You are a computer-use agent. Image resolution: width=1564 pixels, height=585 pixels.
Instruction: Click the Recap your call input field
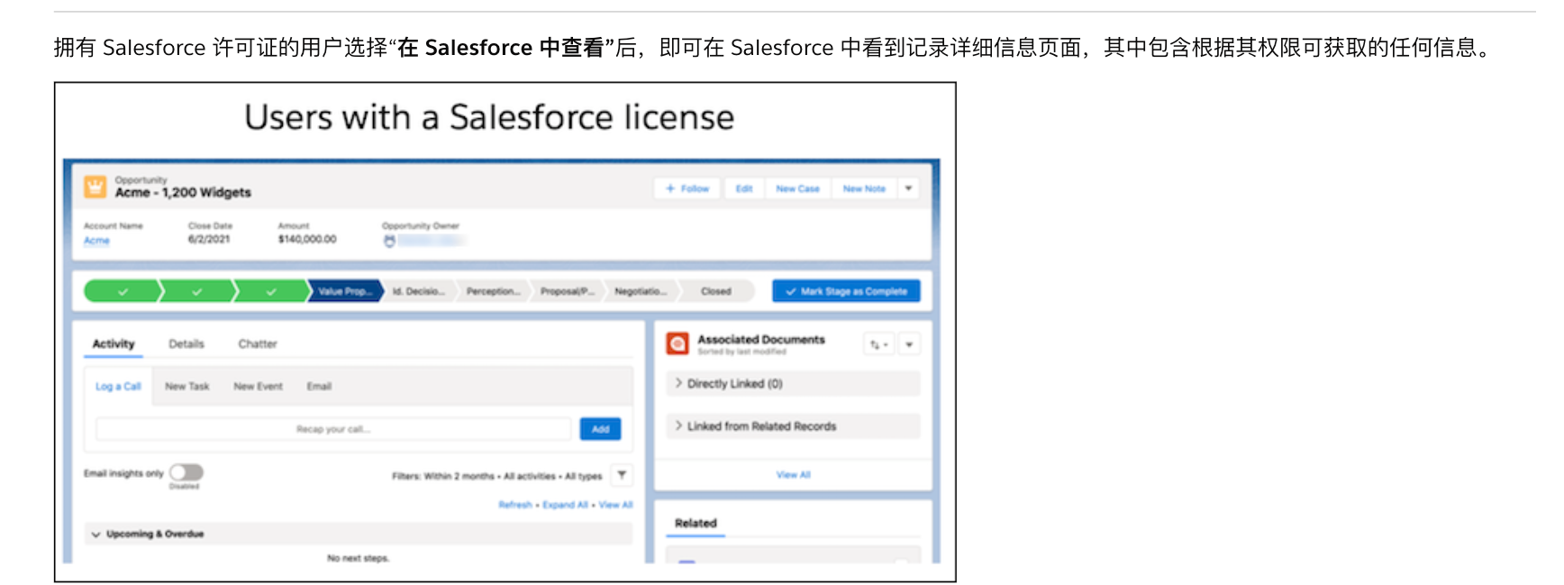333,429
